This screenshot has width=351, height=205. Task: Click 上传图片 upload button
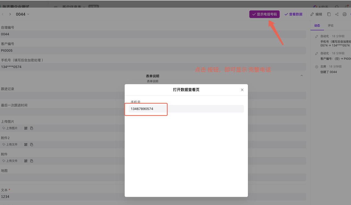tap(10, 128)
